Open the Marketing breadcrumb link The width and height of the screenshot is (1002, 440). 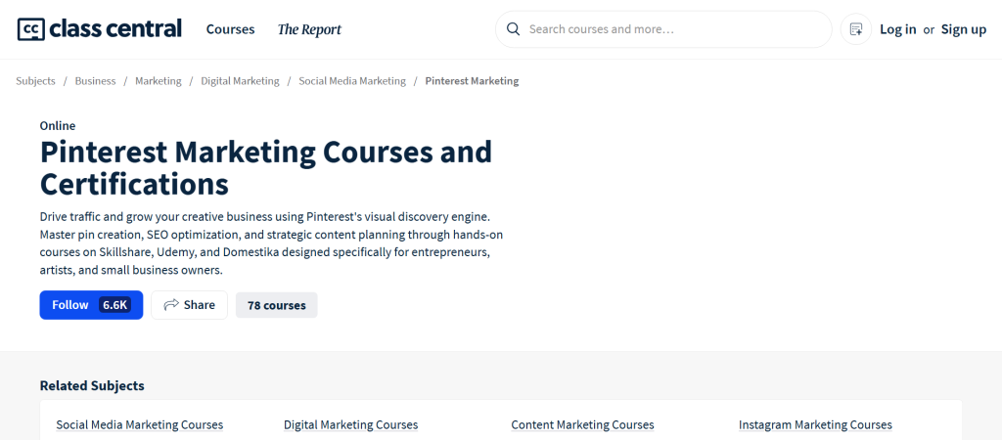(158, 81)
